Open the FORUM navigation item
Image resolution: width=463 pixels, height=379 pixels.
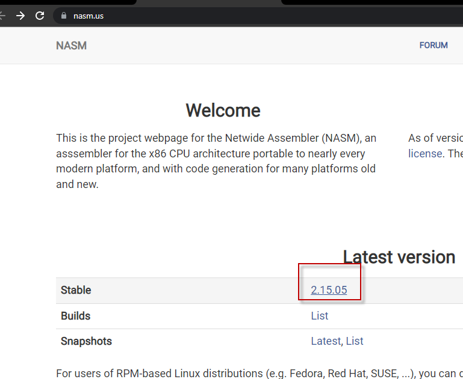(433, 45)
